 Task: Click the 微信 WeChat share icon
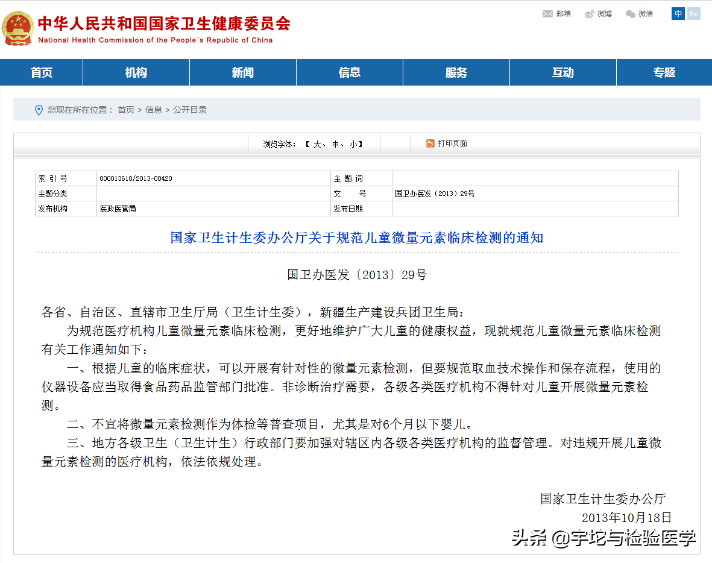[x=631, y=13]
